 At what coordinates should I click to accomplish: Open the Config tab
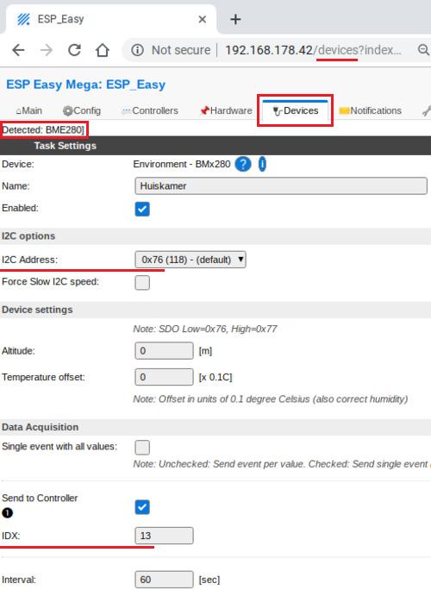[x=82, y=110]
